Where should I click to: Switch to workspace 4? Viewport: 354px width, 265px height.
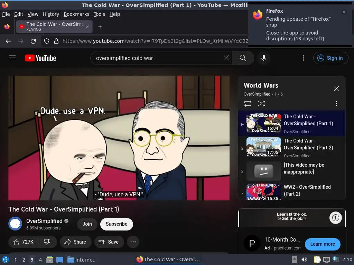(x=40, y=260)
